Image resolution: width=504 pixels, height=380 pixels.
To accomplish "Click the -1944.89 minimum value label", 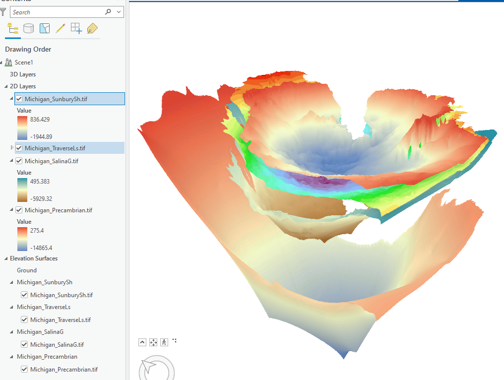I will click(x=41, y=136).
